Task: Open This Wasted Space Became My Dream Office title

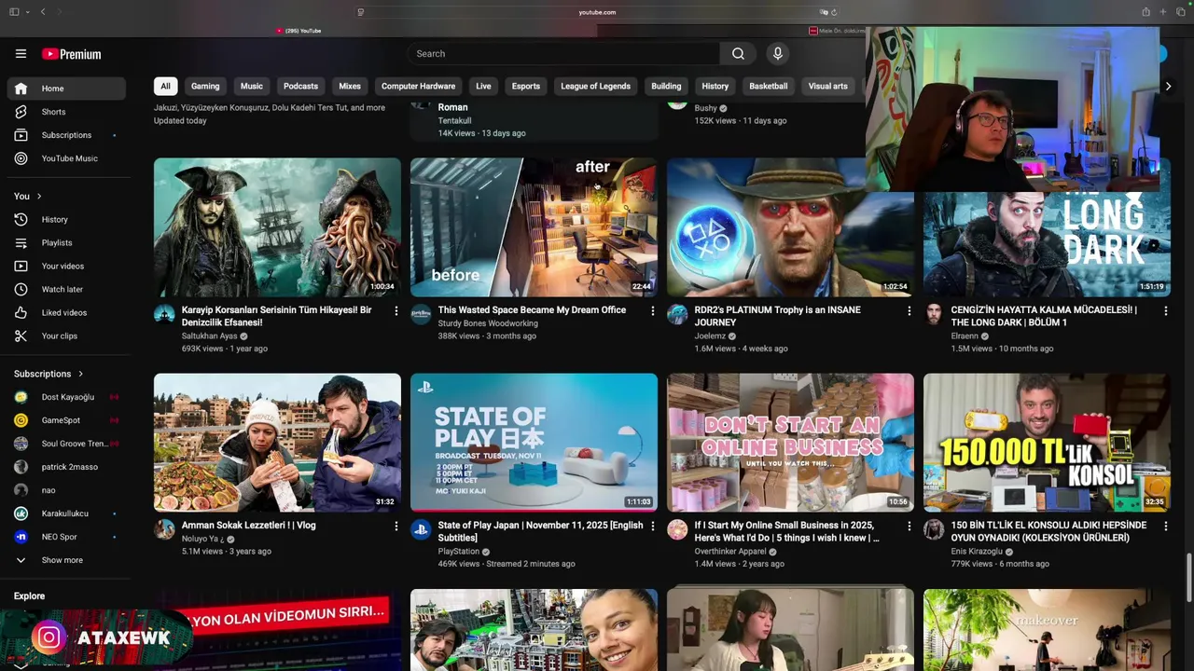Action: click(x=532, y=310)
